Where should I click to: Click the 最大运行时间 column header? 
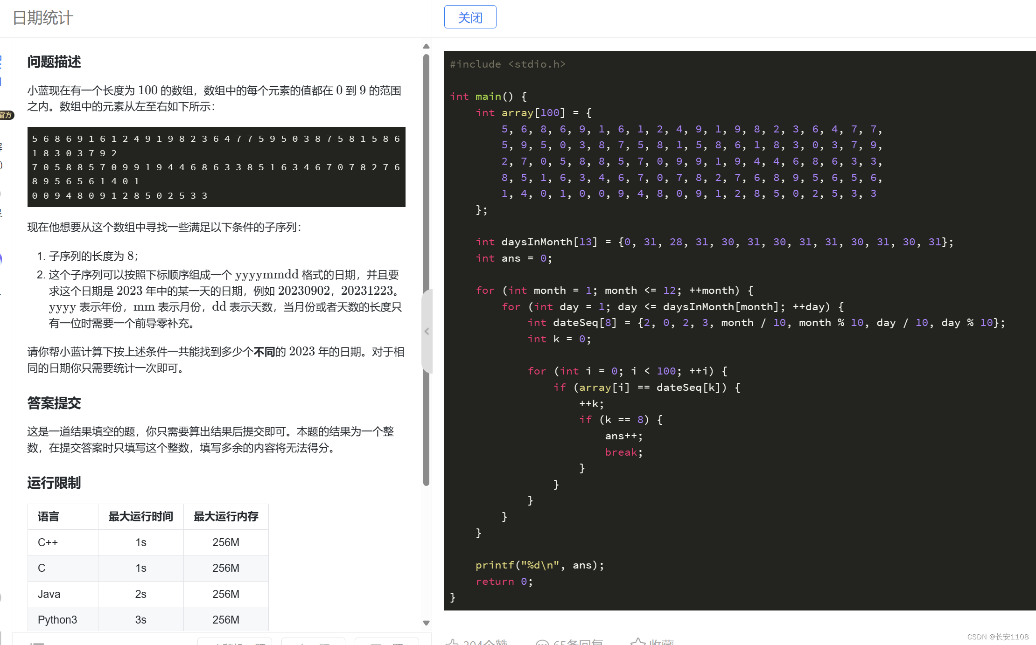140,516
